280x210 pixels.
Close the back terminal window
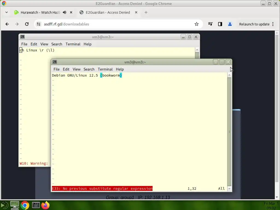(x=196, y=37)
